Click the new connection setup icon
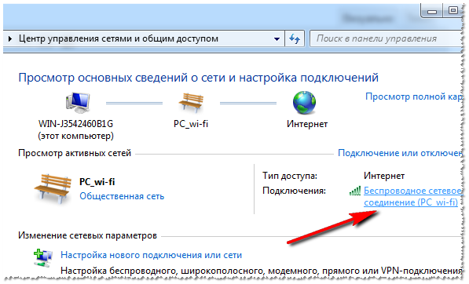This screenshot has height=284, width=469. click(x=43, y=258)
